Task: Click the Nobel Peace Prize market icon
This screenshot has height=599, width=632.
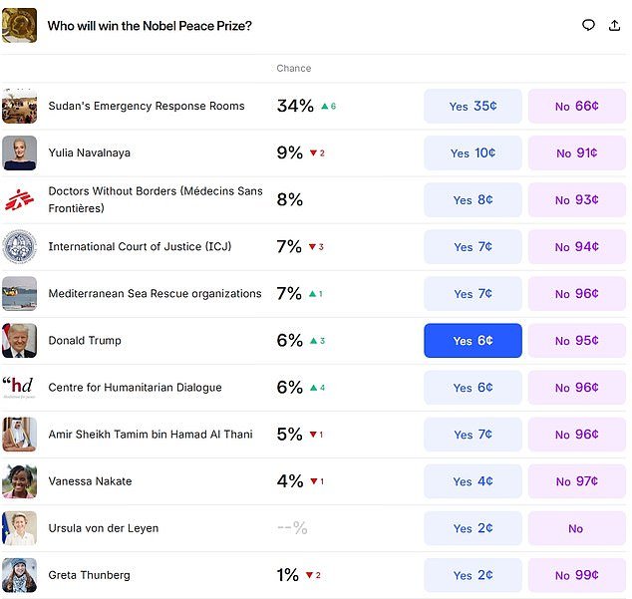Action: coord(20,25)
